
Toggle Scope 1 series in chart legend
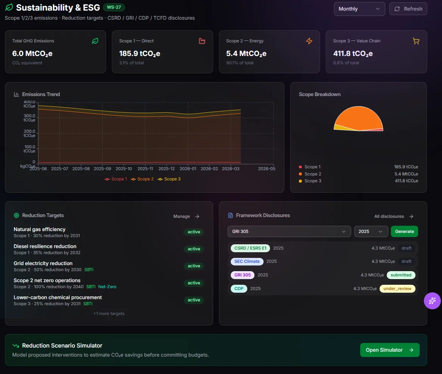pyautogui.click(x=116, y=179)
